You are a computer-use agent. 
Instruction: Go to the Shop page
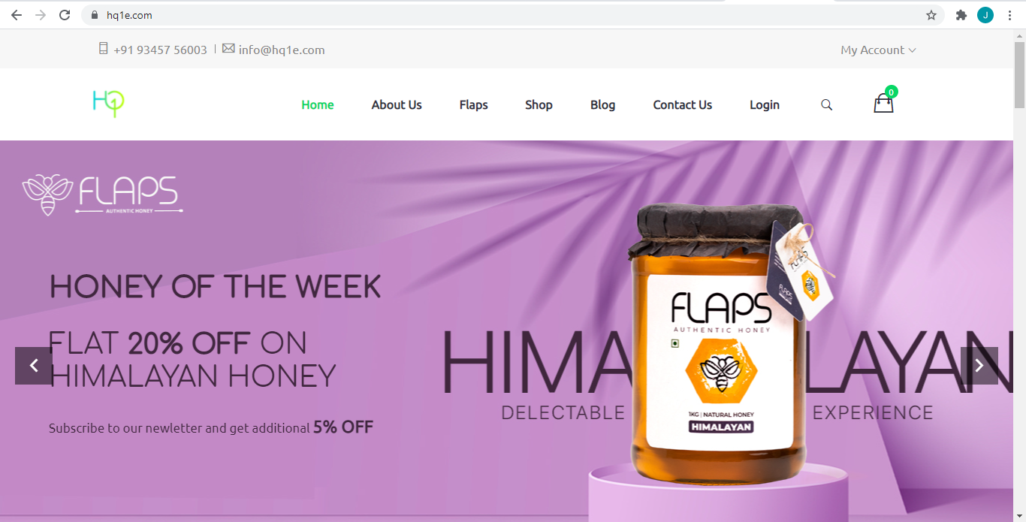539,105
